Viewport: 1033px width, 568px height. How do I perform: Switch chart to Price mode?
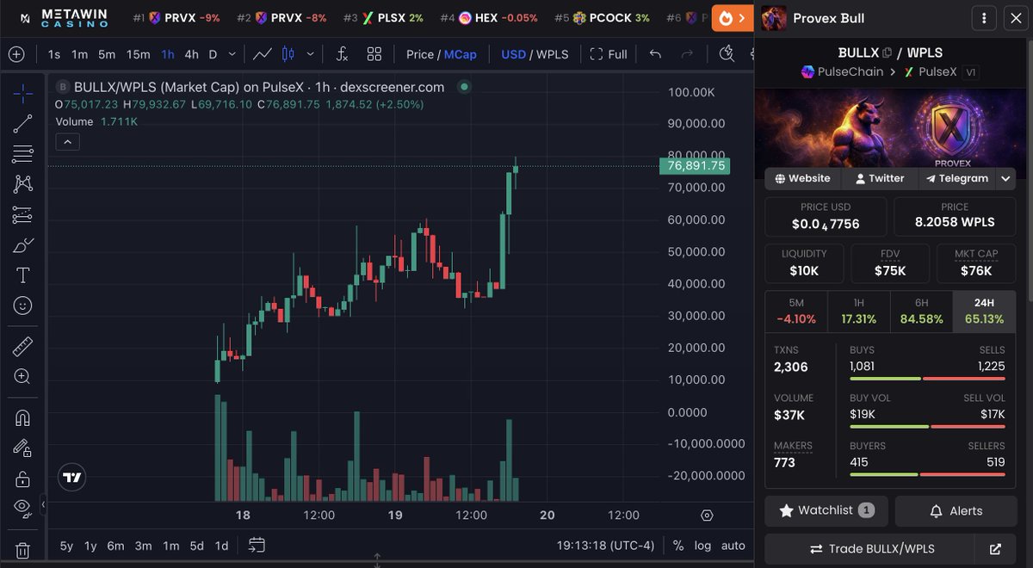(x=420, y=54)
